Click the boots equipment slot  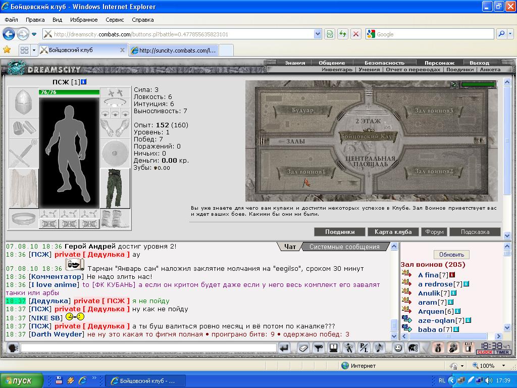(x=115, y=219)
